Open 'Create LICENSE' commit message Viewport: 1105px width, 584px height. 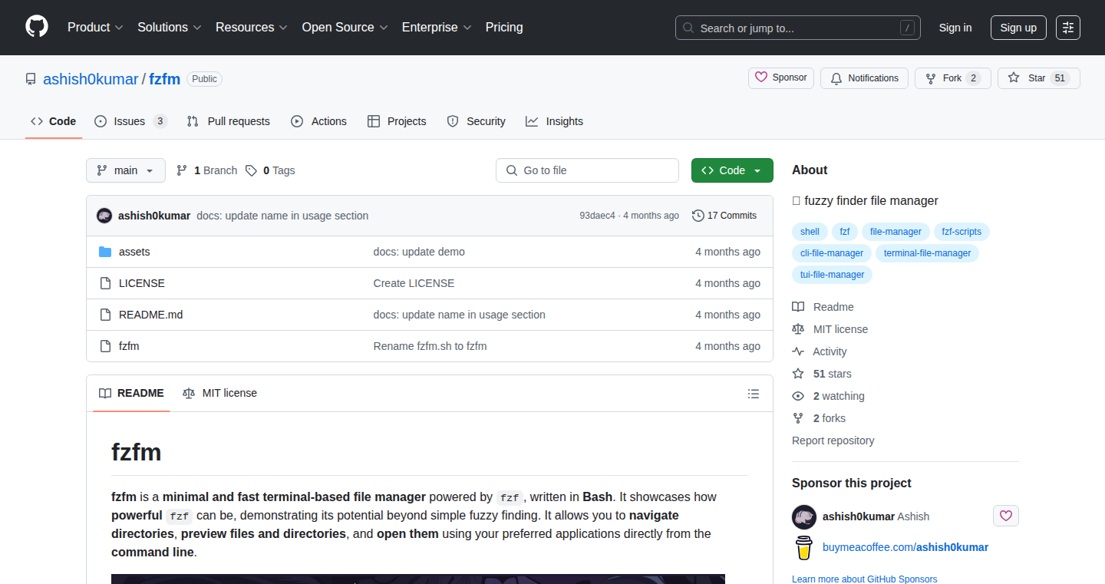pyautogui.click(x=414, y=283)
